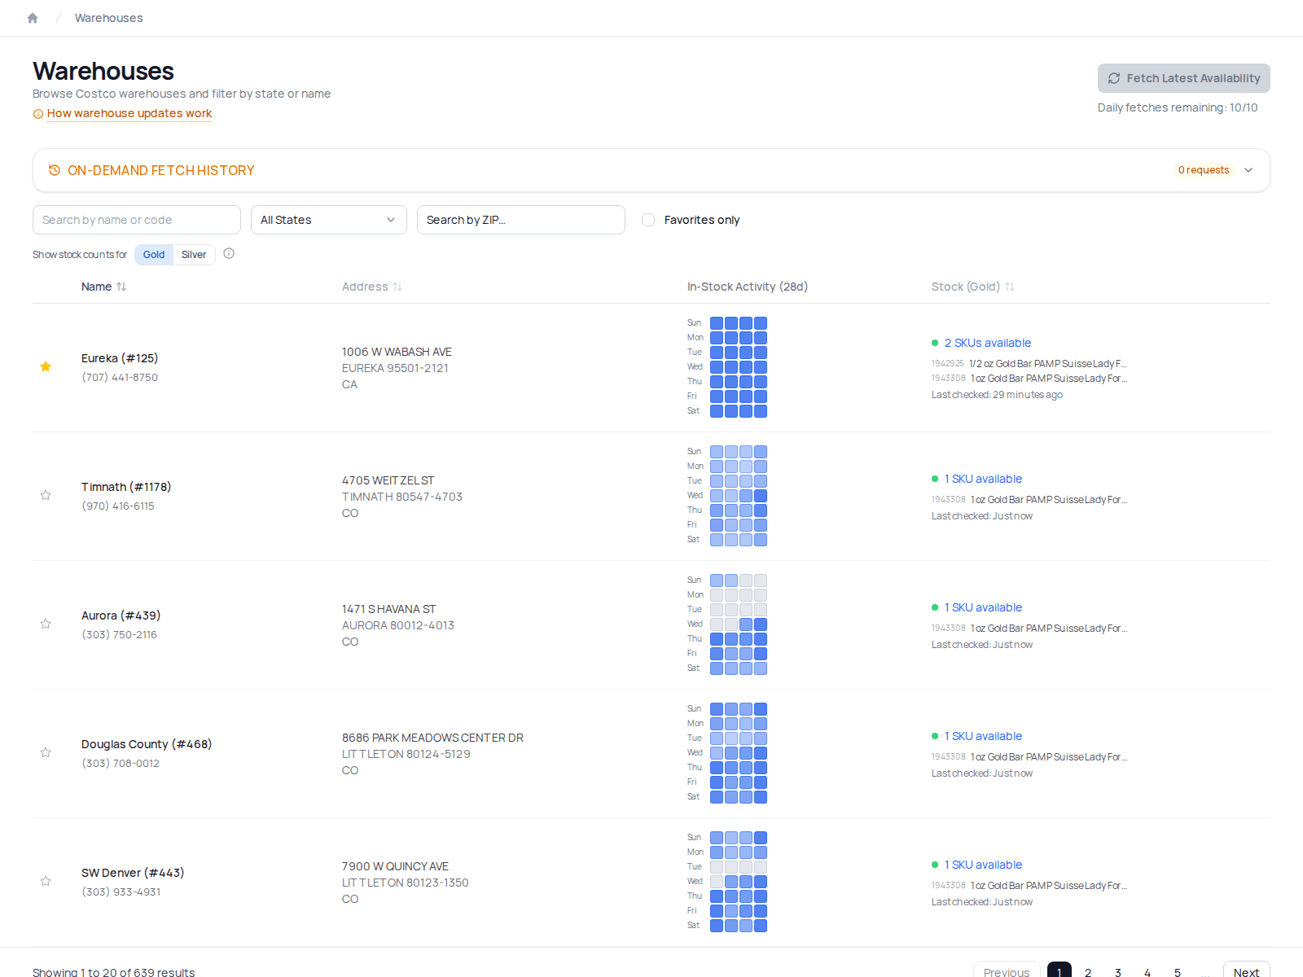This screenshot has height=977, width=1303.
Task: Click the Douglas County (#468) warehouse name
Action: [147, 744]
